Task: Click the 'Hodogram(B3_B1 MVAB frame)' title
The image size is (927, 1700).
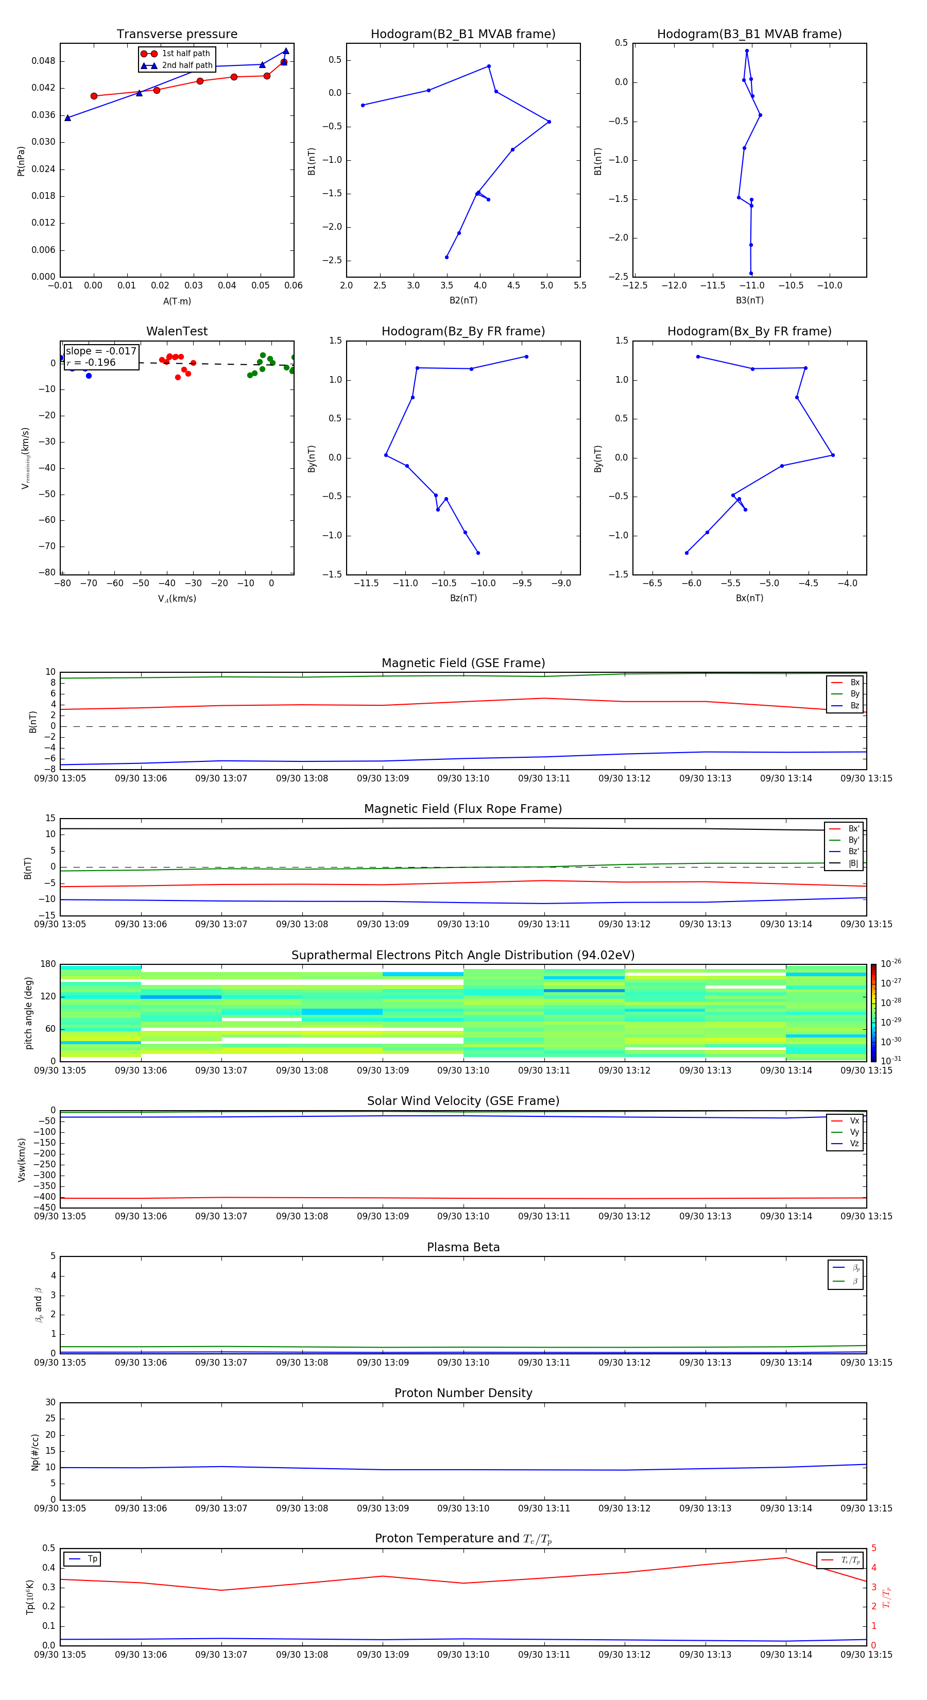Action: (749, 35)
